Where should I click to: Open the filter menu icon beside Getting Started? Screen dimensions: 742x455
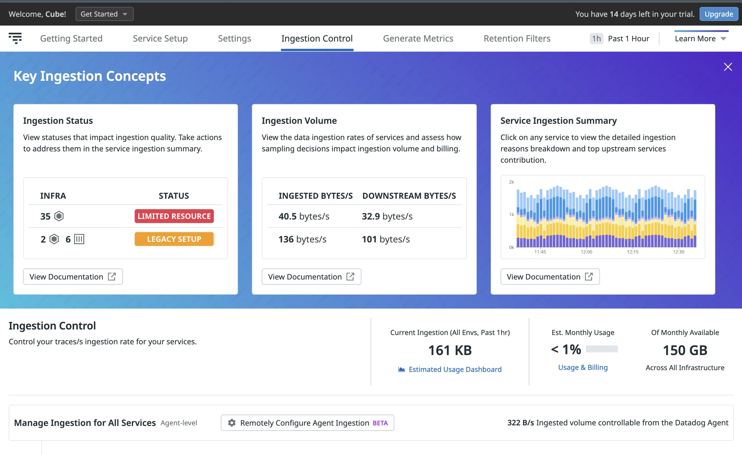click(15, 38)
